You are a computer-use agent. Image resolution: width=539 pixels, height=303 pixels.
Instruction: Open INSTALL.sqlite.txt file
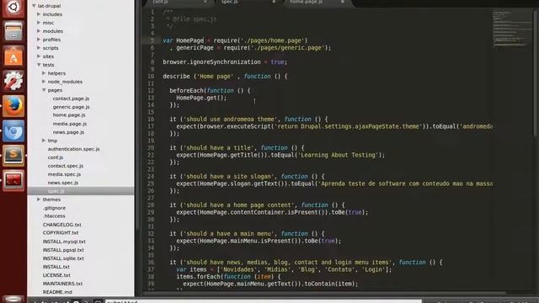(63, 258)
